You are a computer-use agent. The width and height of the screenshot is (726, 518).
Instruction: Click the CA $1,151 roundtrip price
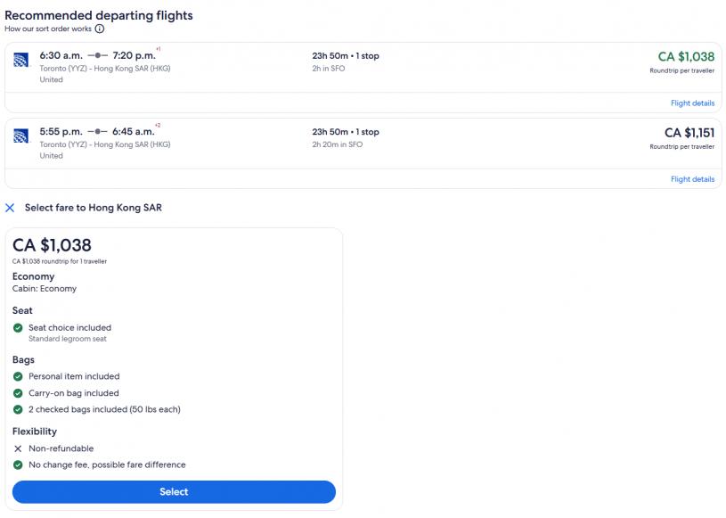pyautogui.click(x=689, y=133)
